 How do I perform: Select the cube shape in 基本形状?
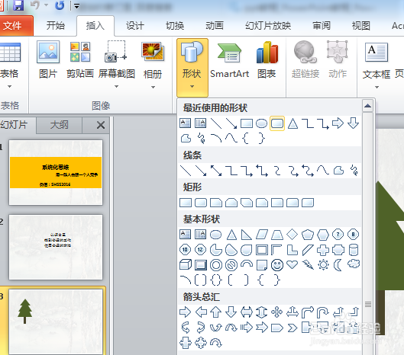point(186,265)
